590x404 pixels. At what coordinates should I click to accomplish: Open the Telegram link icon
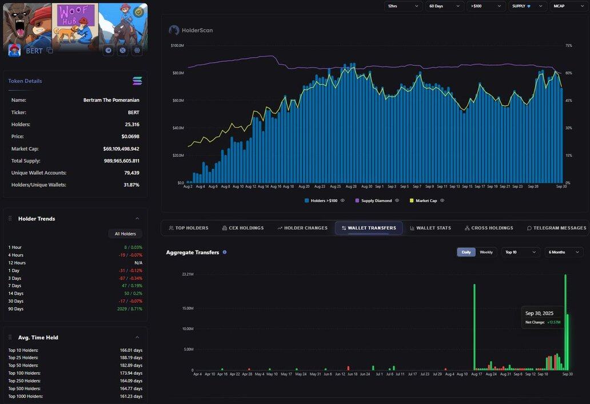pos(108,50)
